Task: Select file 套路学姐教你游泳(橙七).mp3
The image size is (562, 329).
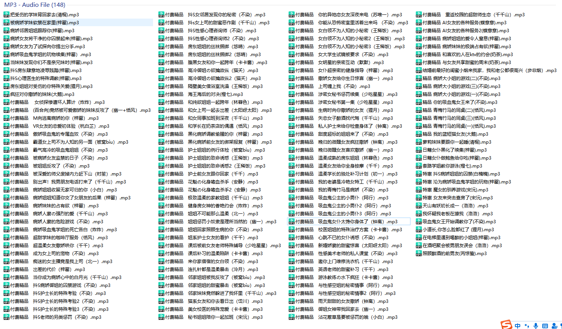Action: (x=452, y=166)
